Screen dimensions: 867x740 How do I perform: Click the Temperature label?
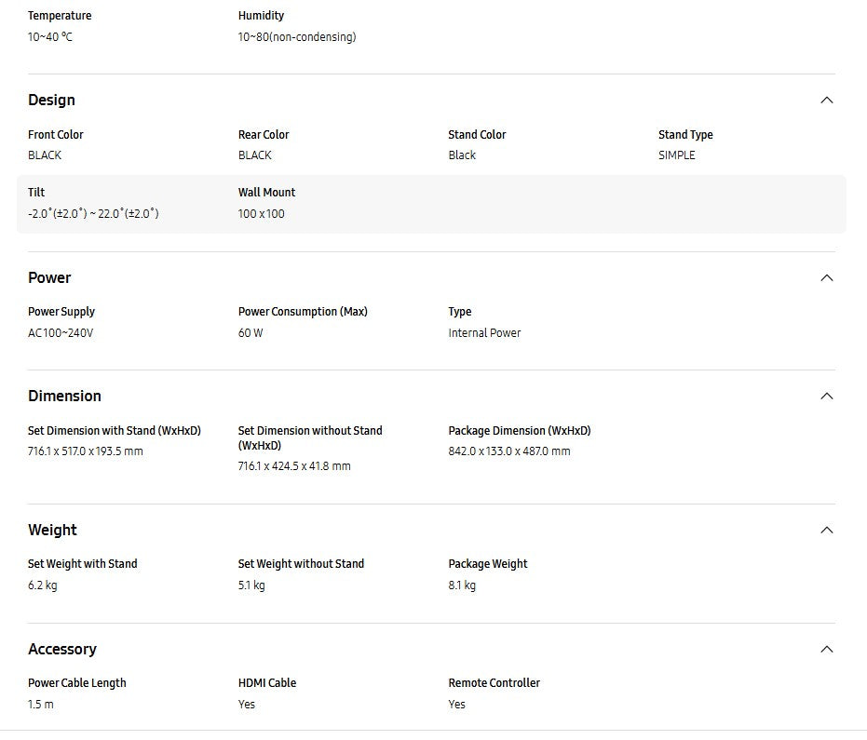pyautogui.click(x=60, y=16)
